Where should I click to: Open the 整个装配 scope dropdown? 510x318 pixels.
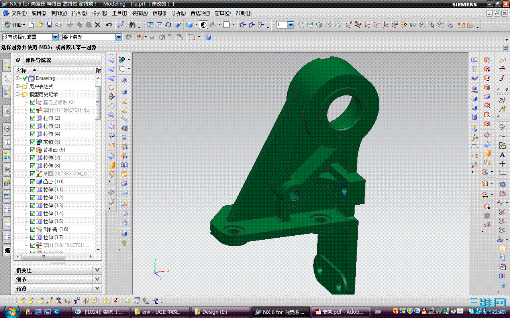[118, 37]
